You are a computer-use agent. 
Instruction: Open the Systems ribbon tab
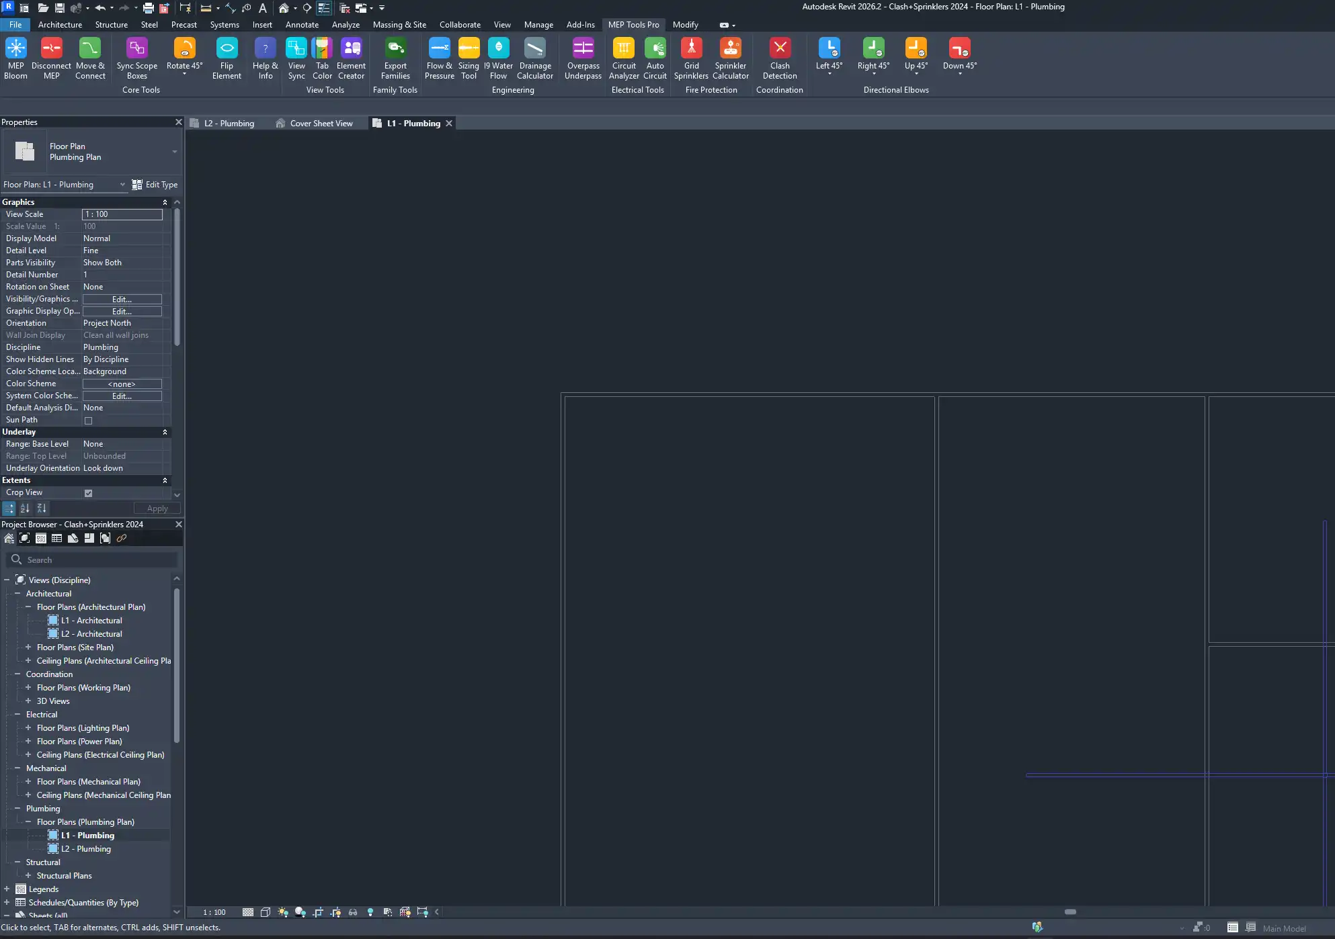point(224,25)
